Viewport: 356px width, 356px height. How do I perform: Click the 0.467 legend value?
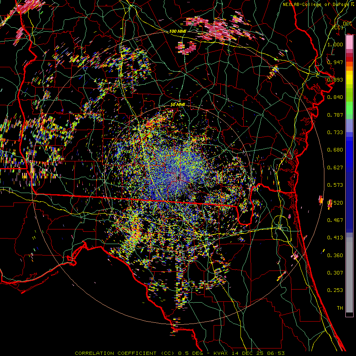(335, 220)
